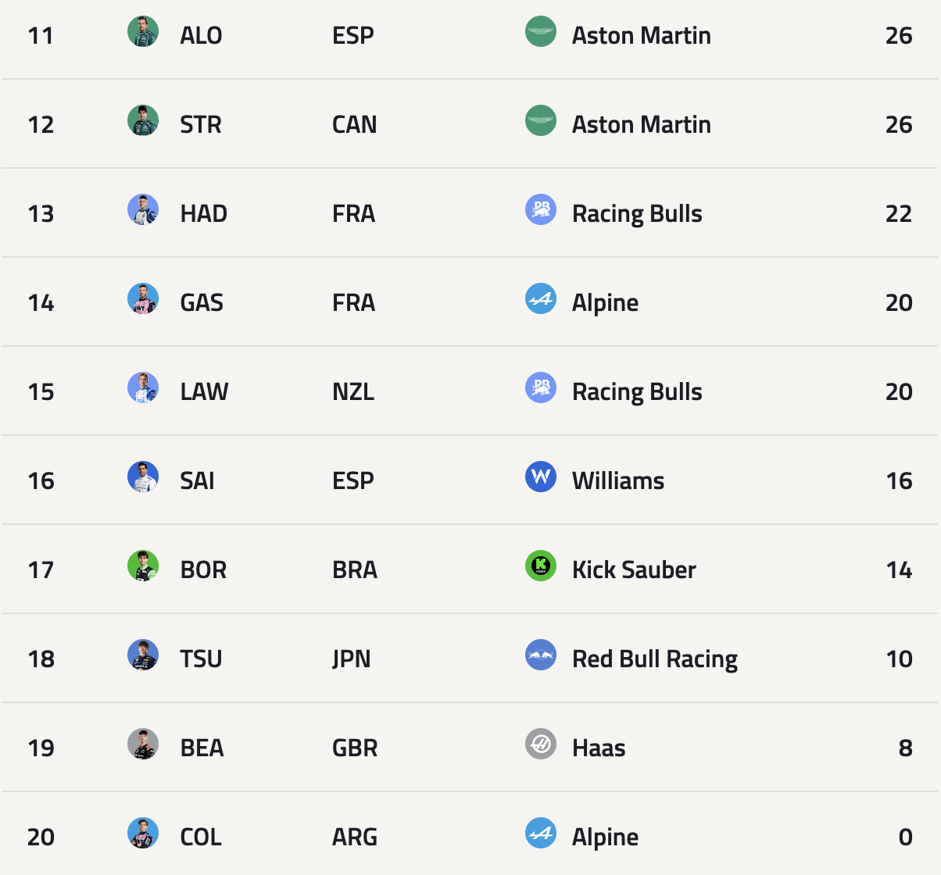941x875 pixels.
Task: Open the Haas team name link
Action: 599,748
